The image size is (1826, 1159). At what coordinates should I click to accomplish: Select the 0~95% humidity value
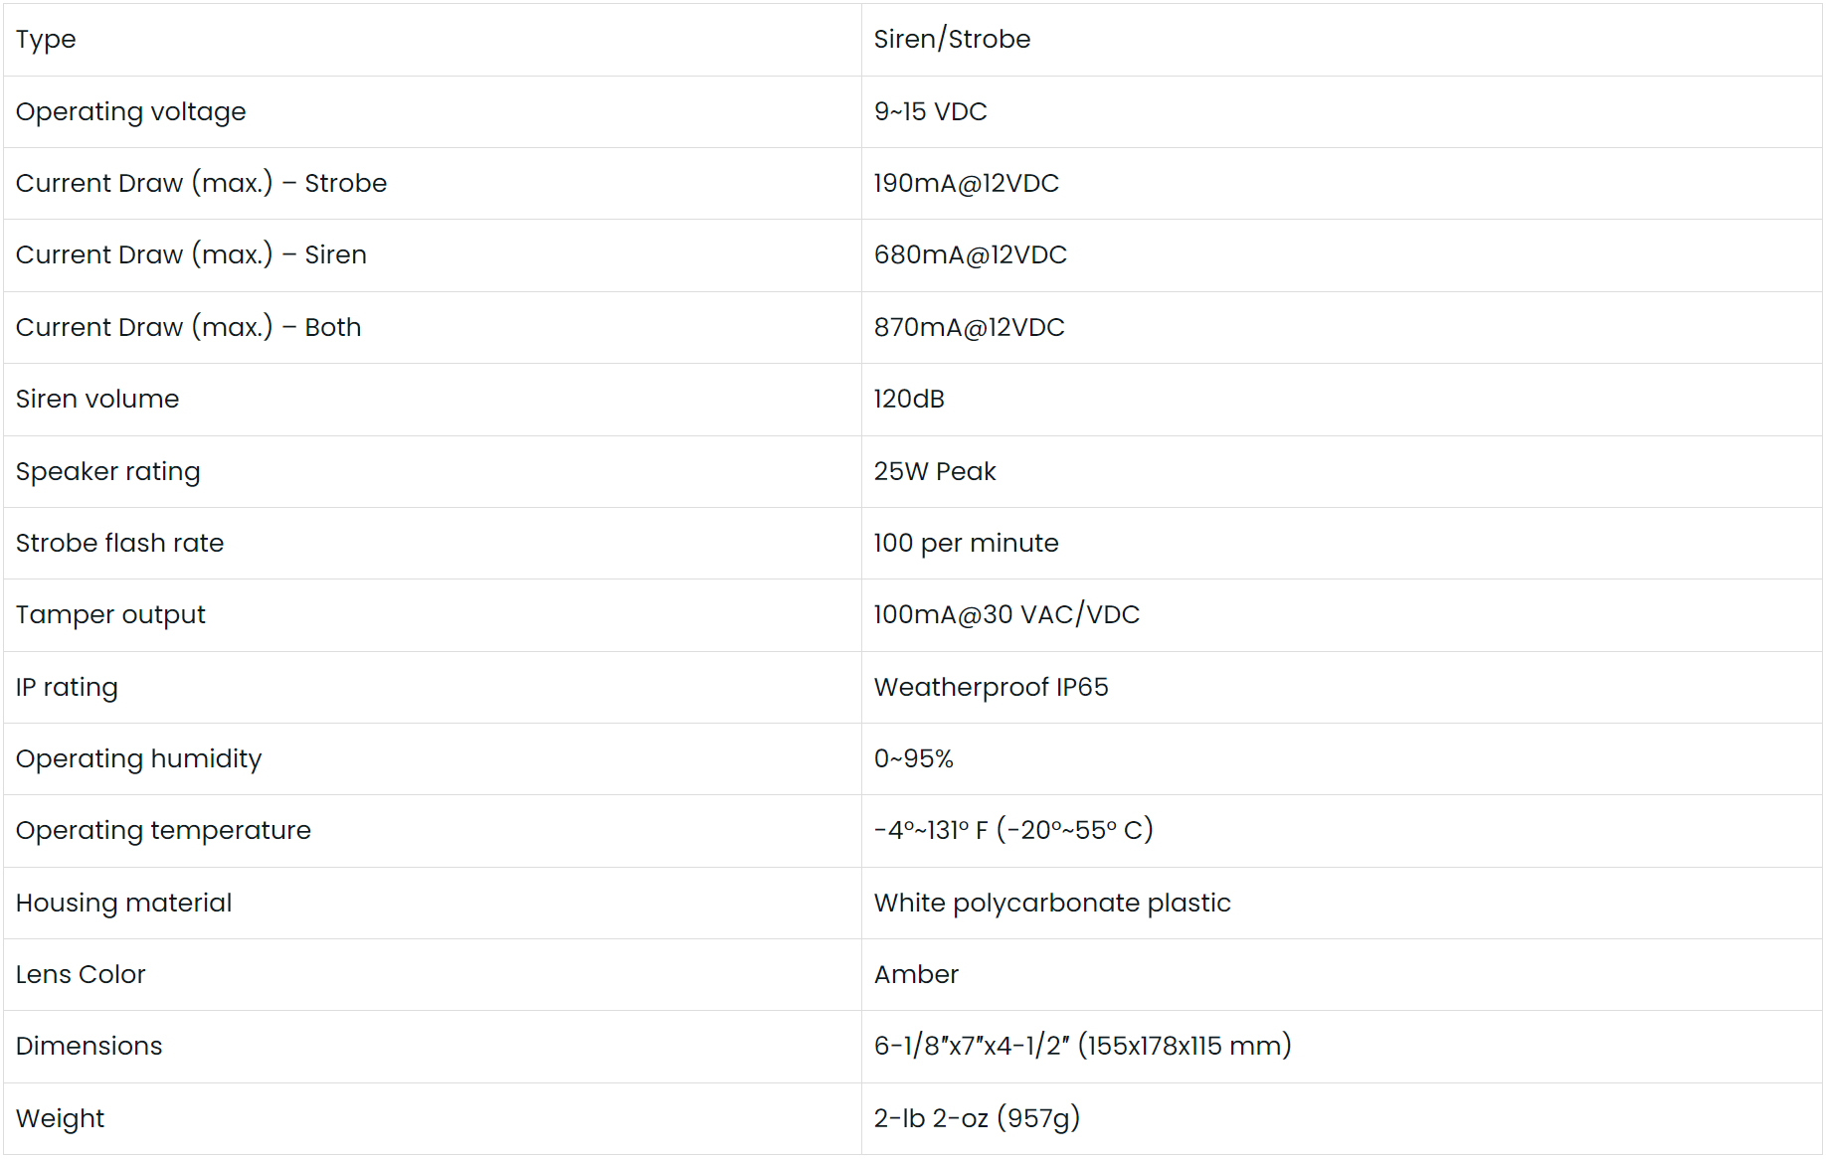pyautogui.click(x=913, y=759)
